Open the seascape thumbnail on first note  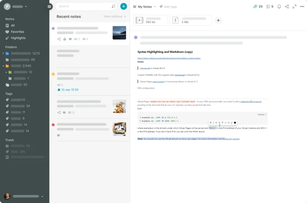point(119,33)
